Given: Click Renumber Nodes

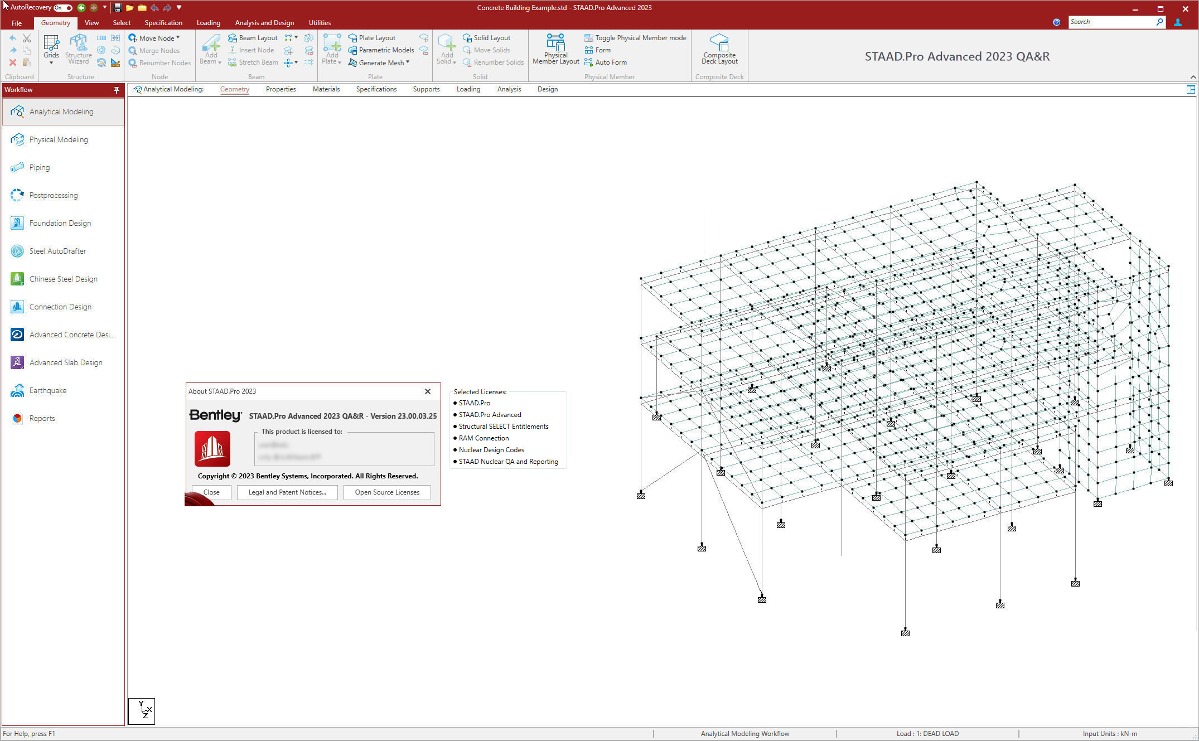Looking at the screenshot, I should [159, 62].
